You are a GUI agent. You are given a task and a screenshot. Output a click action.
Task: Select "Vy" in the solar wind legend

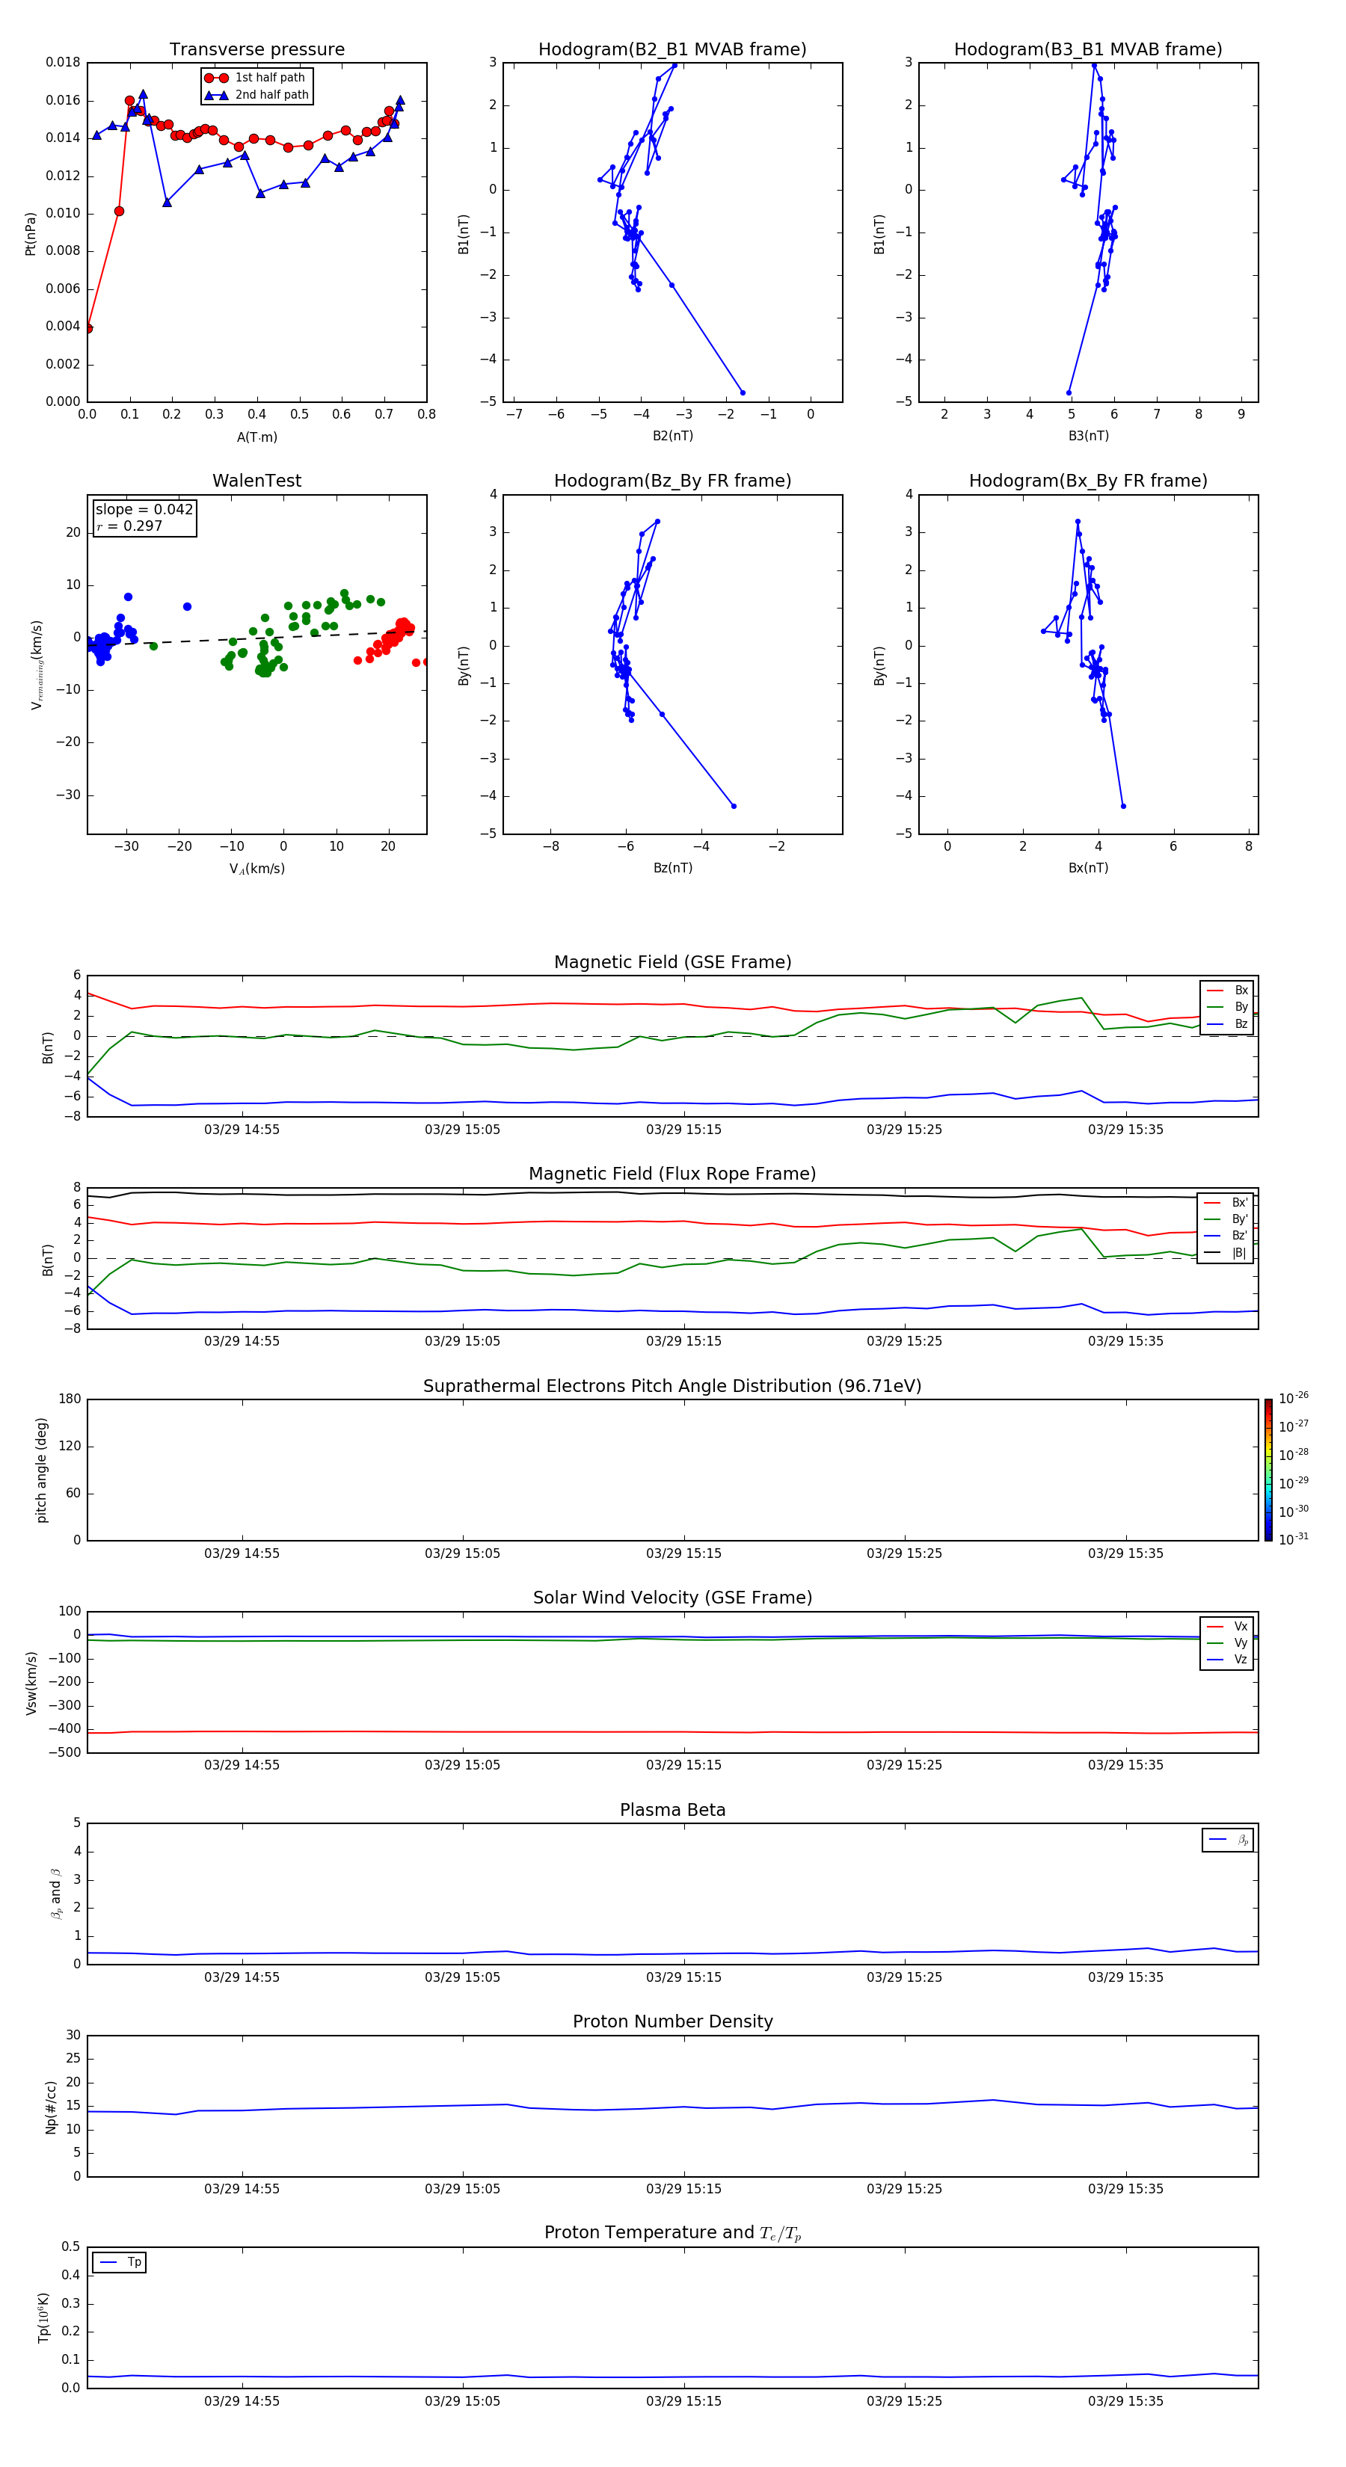1228,1642
